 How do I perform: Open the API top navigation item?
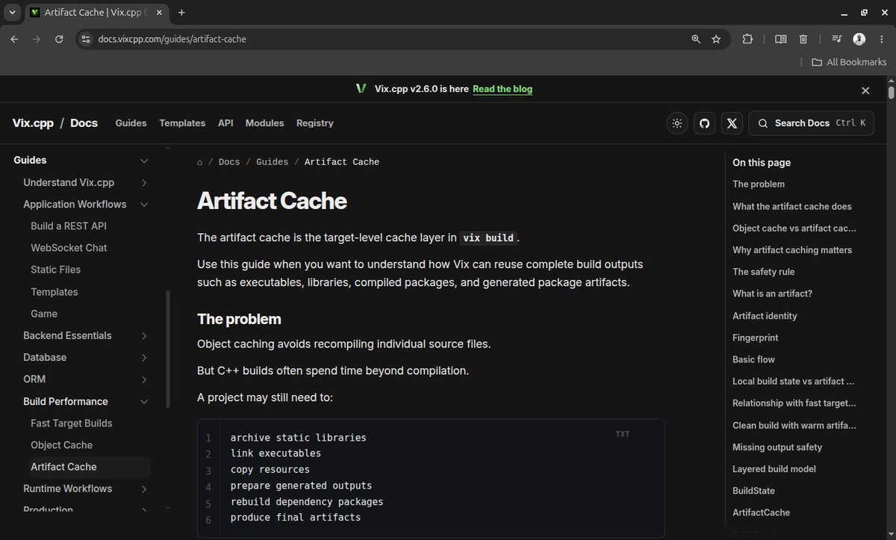tap(225, 123)
